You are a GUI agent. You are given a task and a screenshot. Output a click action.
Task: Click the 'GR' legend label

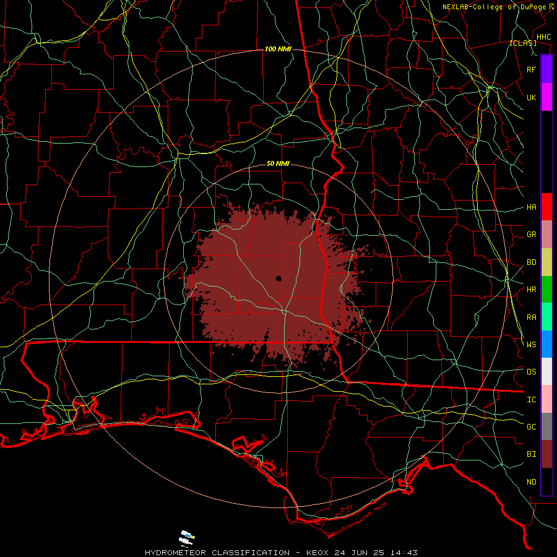531,235
